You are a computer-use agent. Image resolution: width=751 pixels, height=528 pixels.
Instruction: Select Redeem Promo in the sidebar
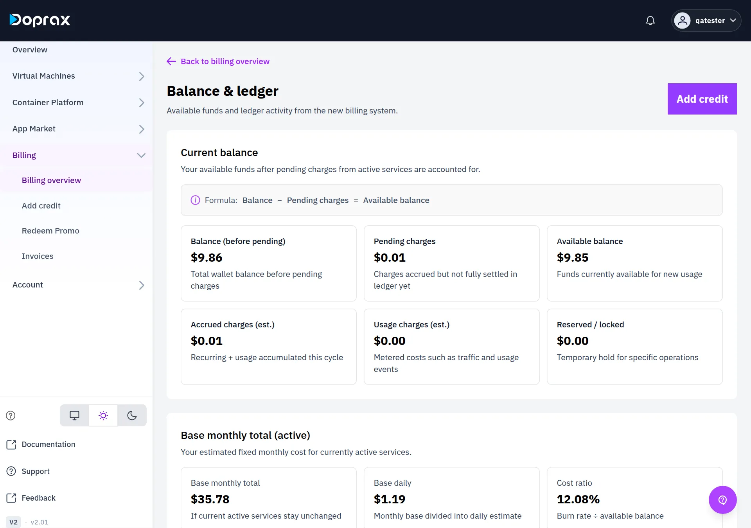(50, 231)
